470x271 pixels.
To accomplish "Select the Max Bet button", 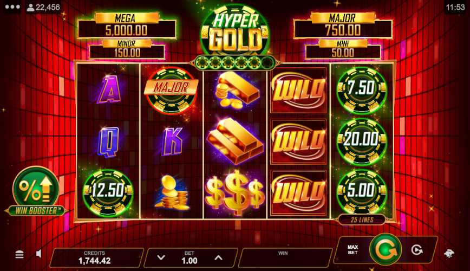I will tap(352, 250).
